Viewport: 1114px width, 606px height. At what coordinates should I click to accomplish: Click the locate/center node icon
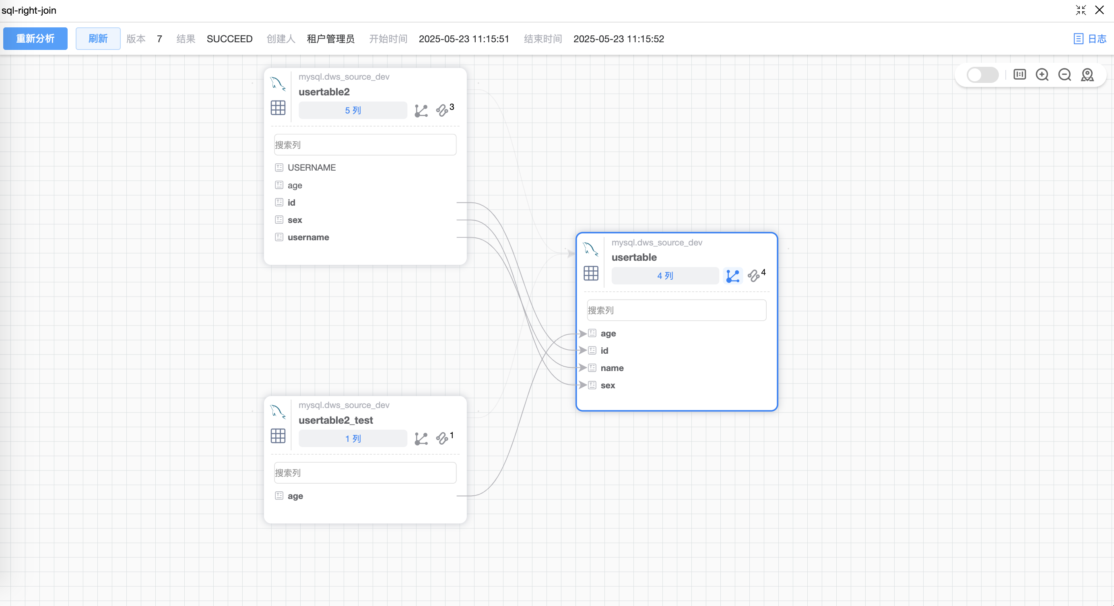pos(1087,75)
